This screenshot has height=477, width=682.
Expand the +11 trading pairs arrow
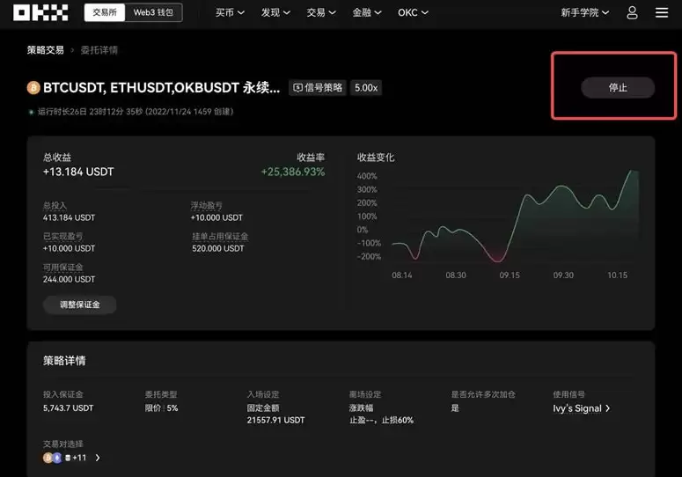(98, 458)
